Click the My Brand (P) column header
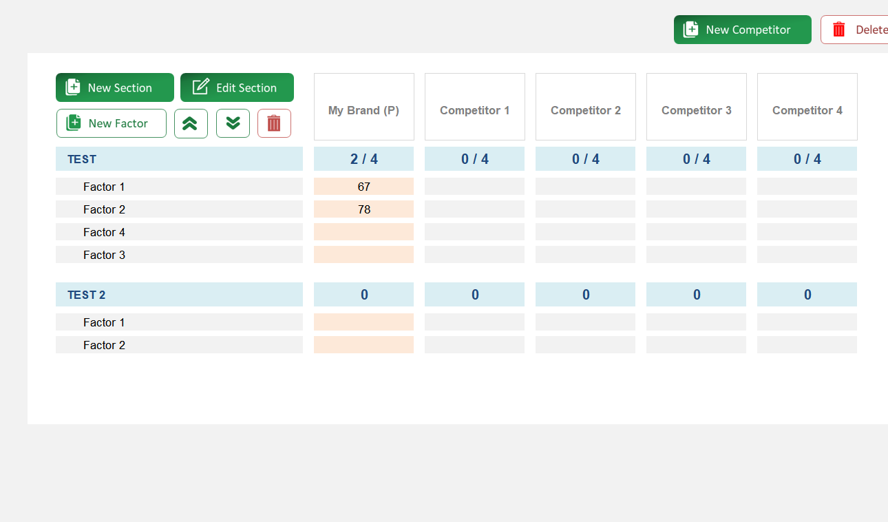The width and height of the screenshot is (888, 522). [363, 107]
